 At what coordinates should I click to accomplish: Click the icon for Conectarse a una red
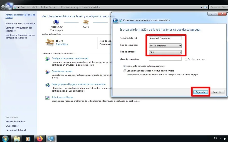pos(47,72)
